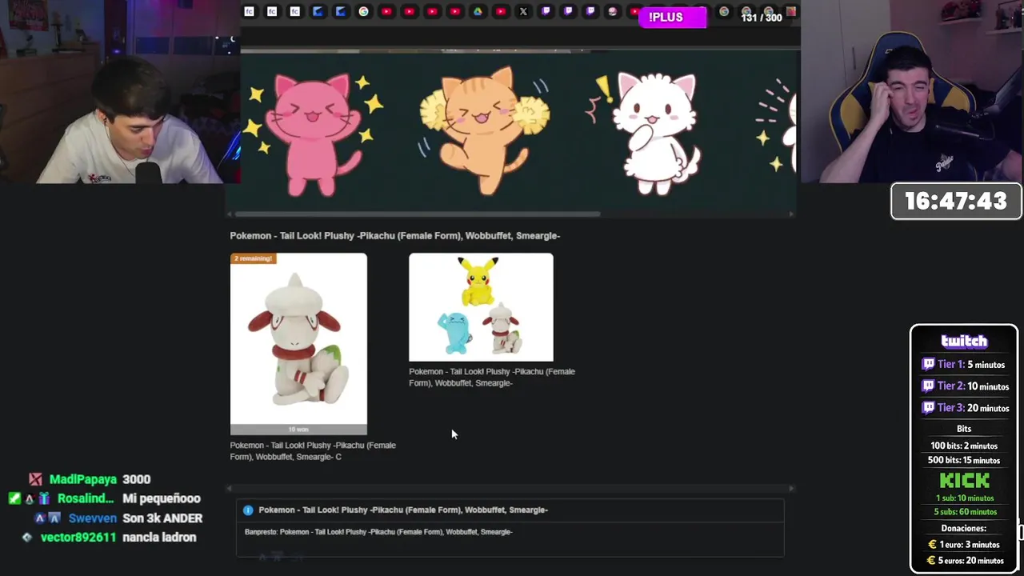Click the '2 remaining!' badge
Image resolution: width=1024 pixels, height=576 pixels.
tap(253, 258)
